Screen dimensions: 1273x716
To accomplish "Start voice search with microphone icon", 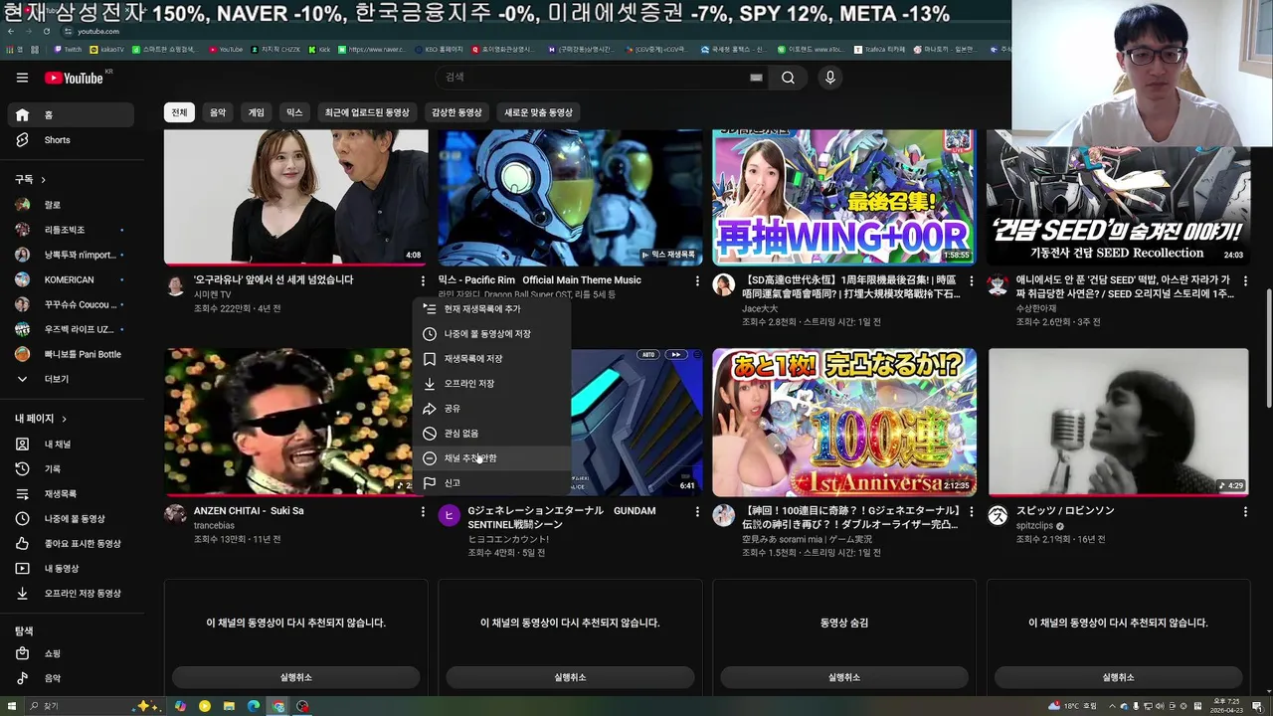I will (x=829, y=78).
